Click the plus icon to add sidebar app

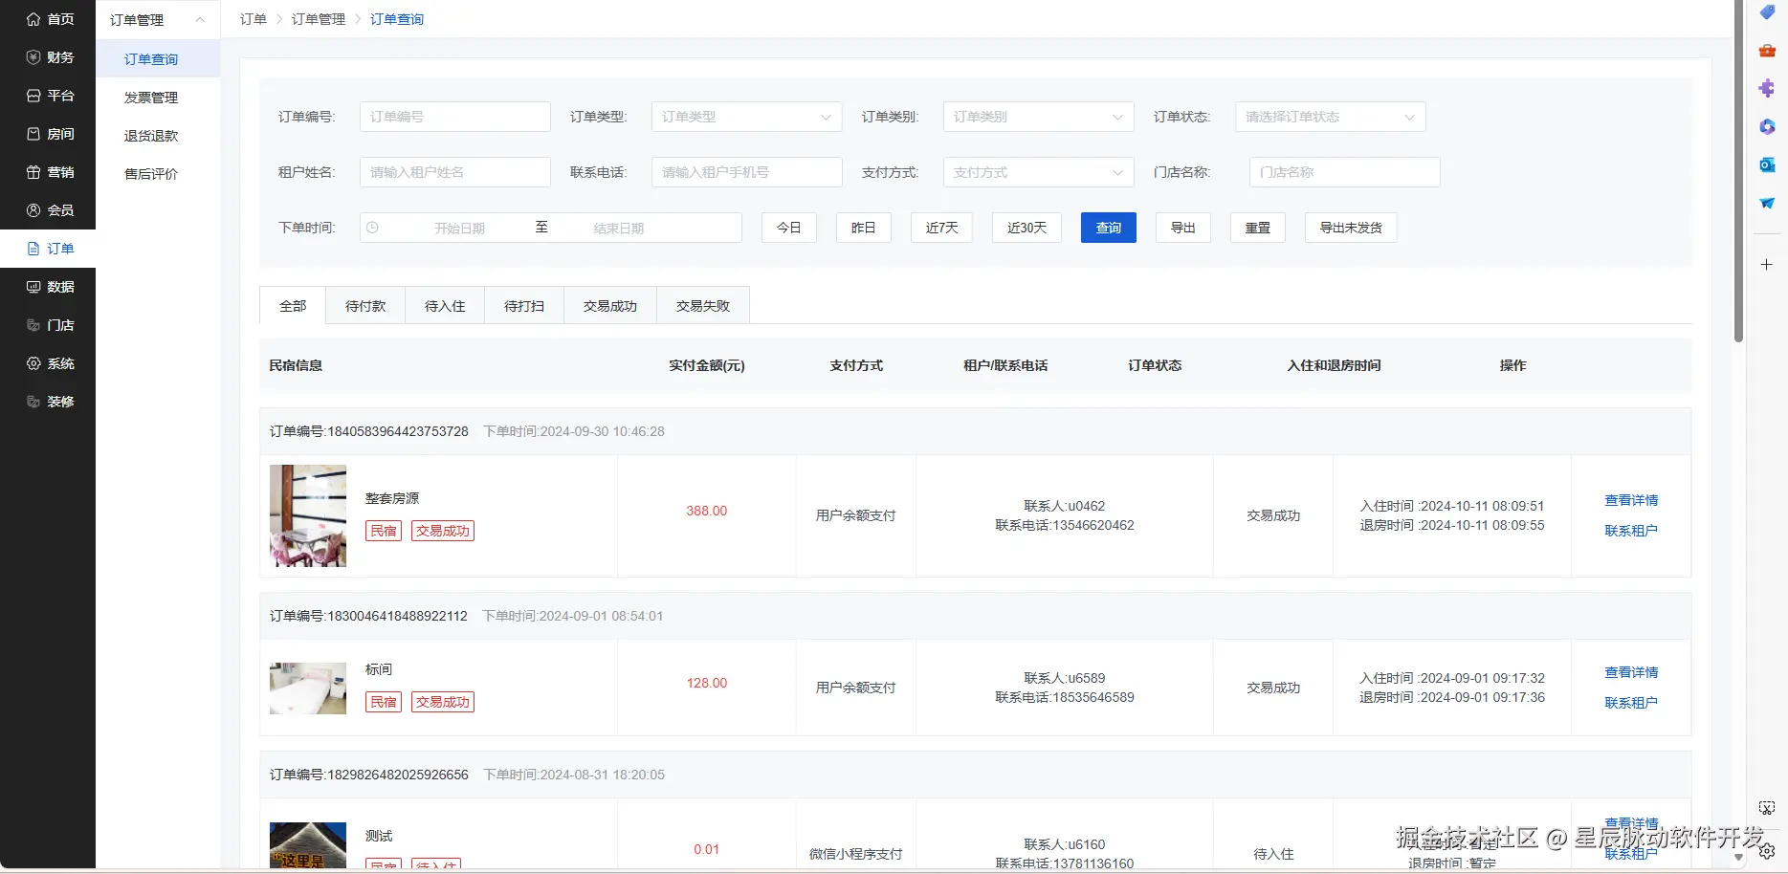tap(1767, 264)
